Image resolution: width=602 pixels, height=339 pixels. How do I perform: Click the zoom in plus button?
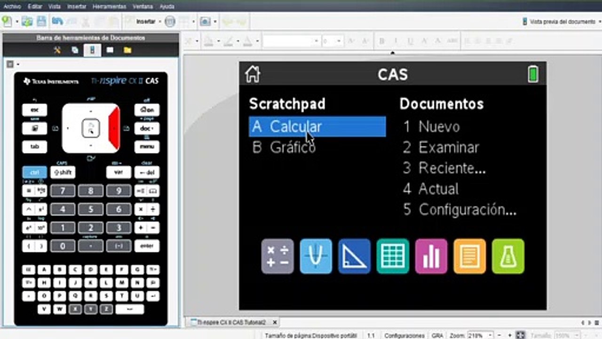(x=510, y=335)
